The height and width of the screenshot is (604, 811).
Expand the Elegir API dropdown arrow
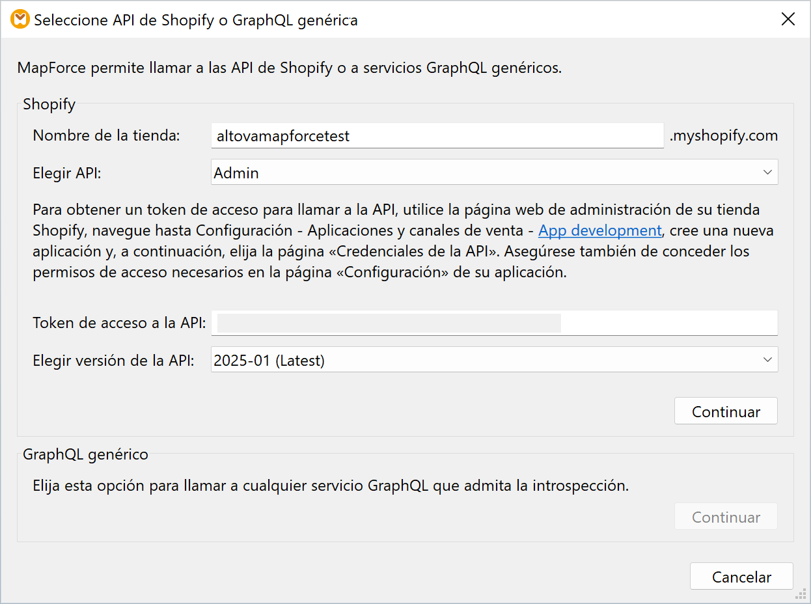pyautogui.click(x=767, y=172)
